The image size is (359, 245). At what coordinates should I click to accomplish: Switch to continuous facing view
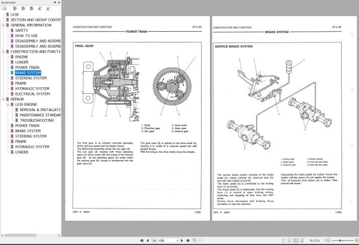(302, 241)
